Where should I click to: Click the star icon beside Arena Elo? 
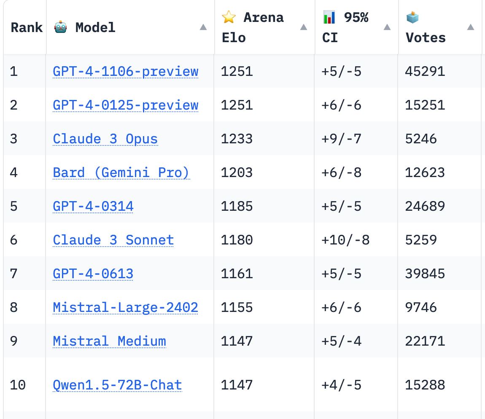[x=229, y=18]
